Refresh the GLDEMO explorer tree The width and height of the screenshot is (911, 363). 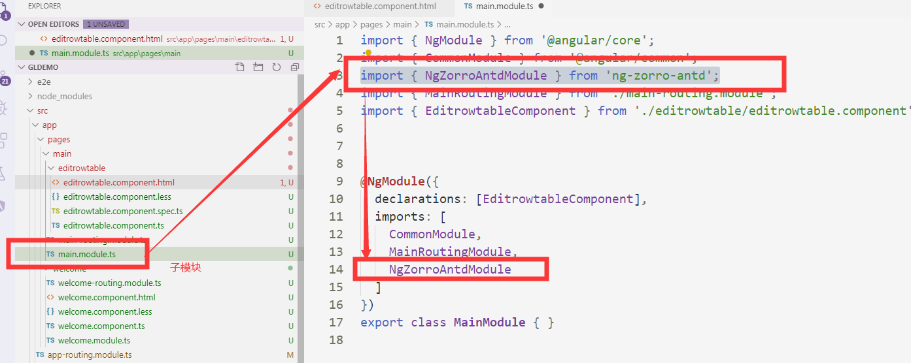[276, 67]
